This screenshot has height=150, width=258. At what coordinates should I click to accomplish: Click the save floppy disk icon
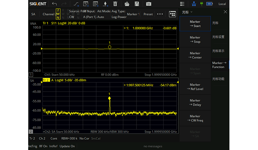[137, 4]
